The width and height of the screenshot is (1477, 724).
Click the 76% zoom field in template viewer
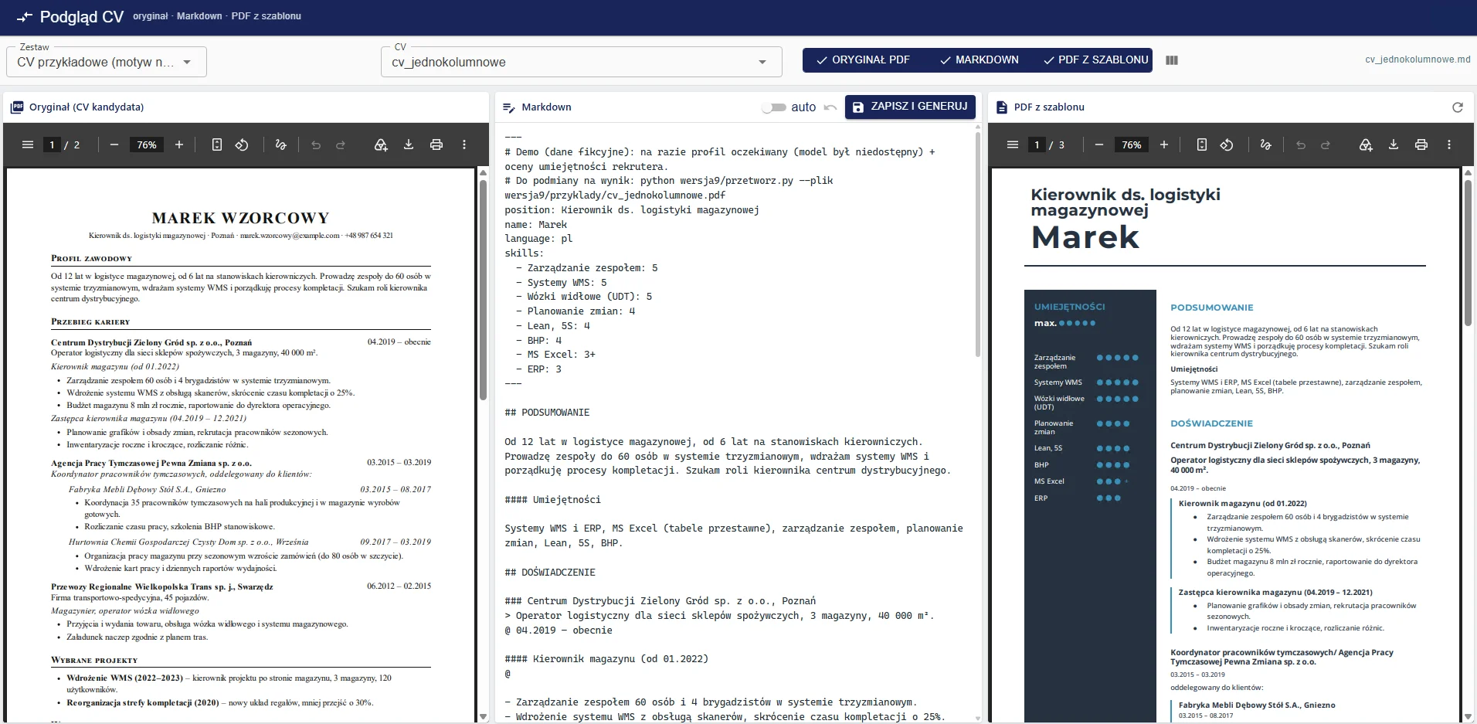click(1132, 144)
